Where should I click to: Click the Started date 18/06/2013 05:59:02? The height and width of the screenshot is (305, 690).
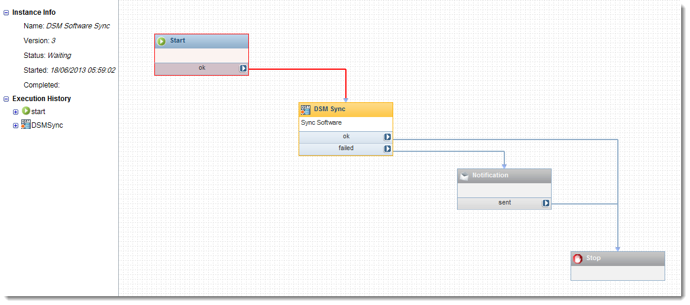83,70
